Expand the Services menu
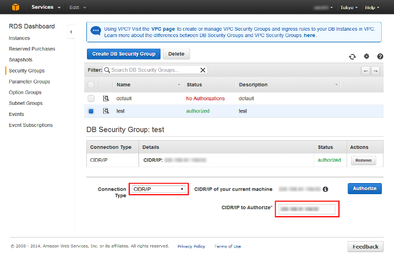Screen dimensions: 394x255 (x=46, y=7)
